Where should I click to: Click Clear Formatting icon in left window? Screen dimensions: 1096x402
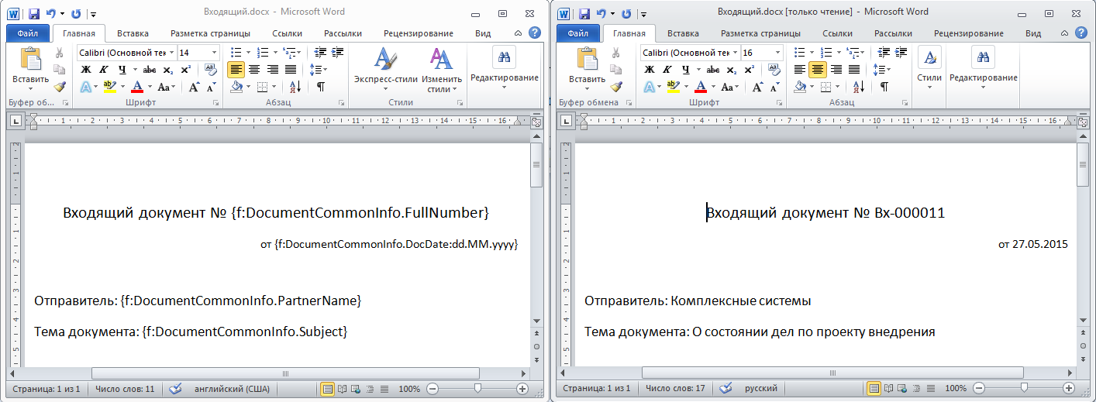point(210,69)
